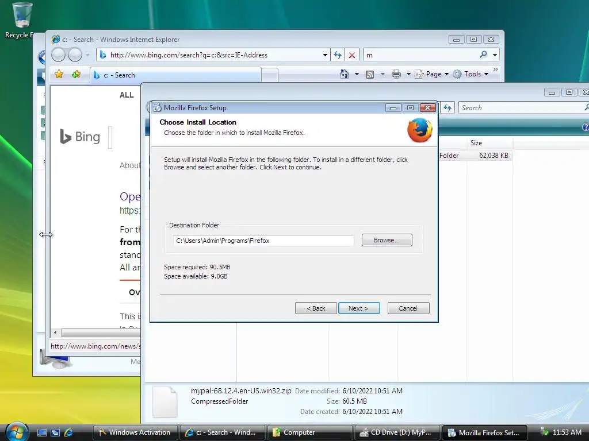Cancel the Firefox Setup wizard
589x441 pixels.
pyautogui.click(x=408, y=308)
